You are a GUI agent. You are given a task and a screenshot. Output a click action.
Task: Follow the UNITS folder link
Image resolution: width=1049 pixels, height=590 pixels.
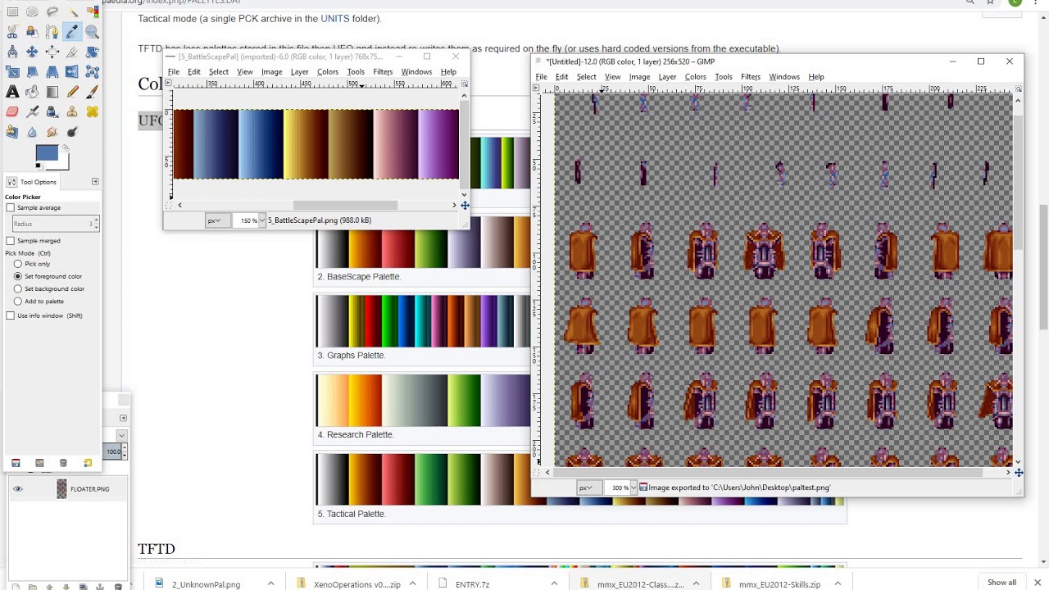point(334,18)
